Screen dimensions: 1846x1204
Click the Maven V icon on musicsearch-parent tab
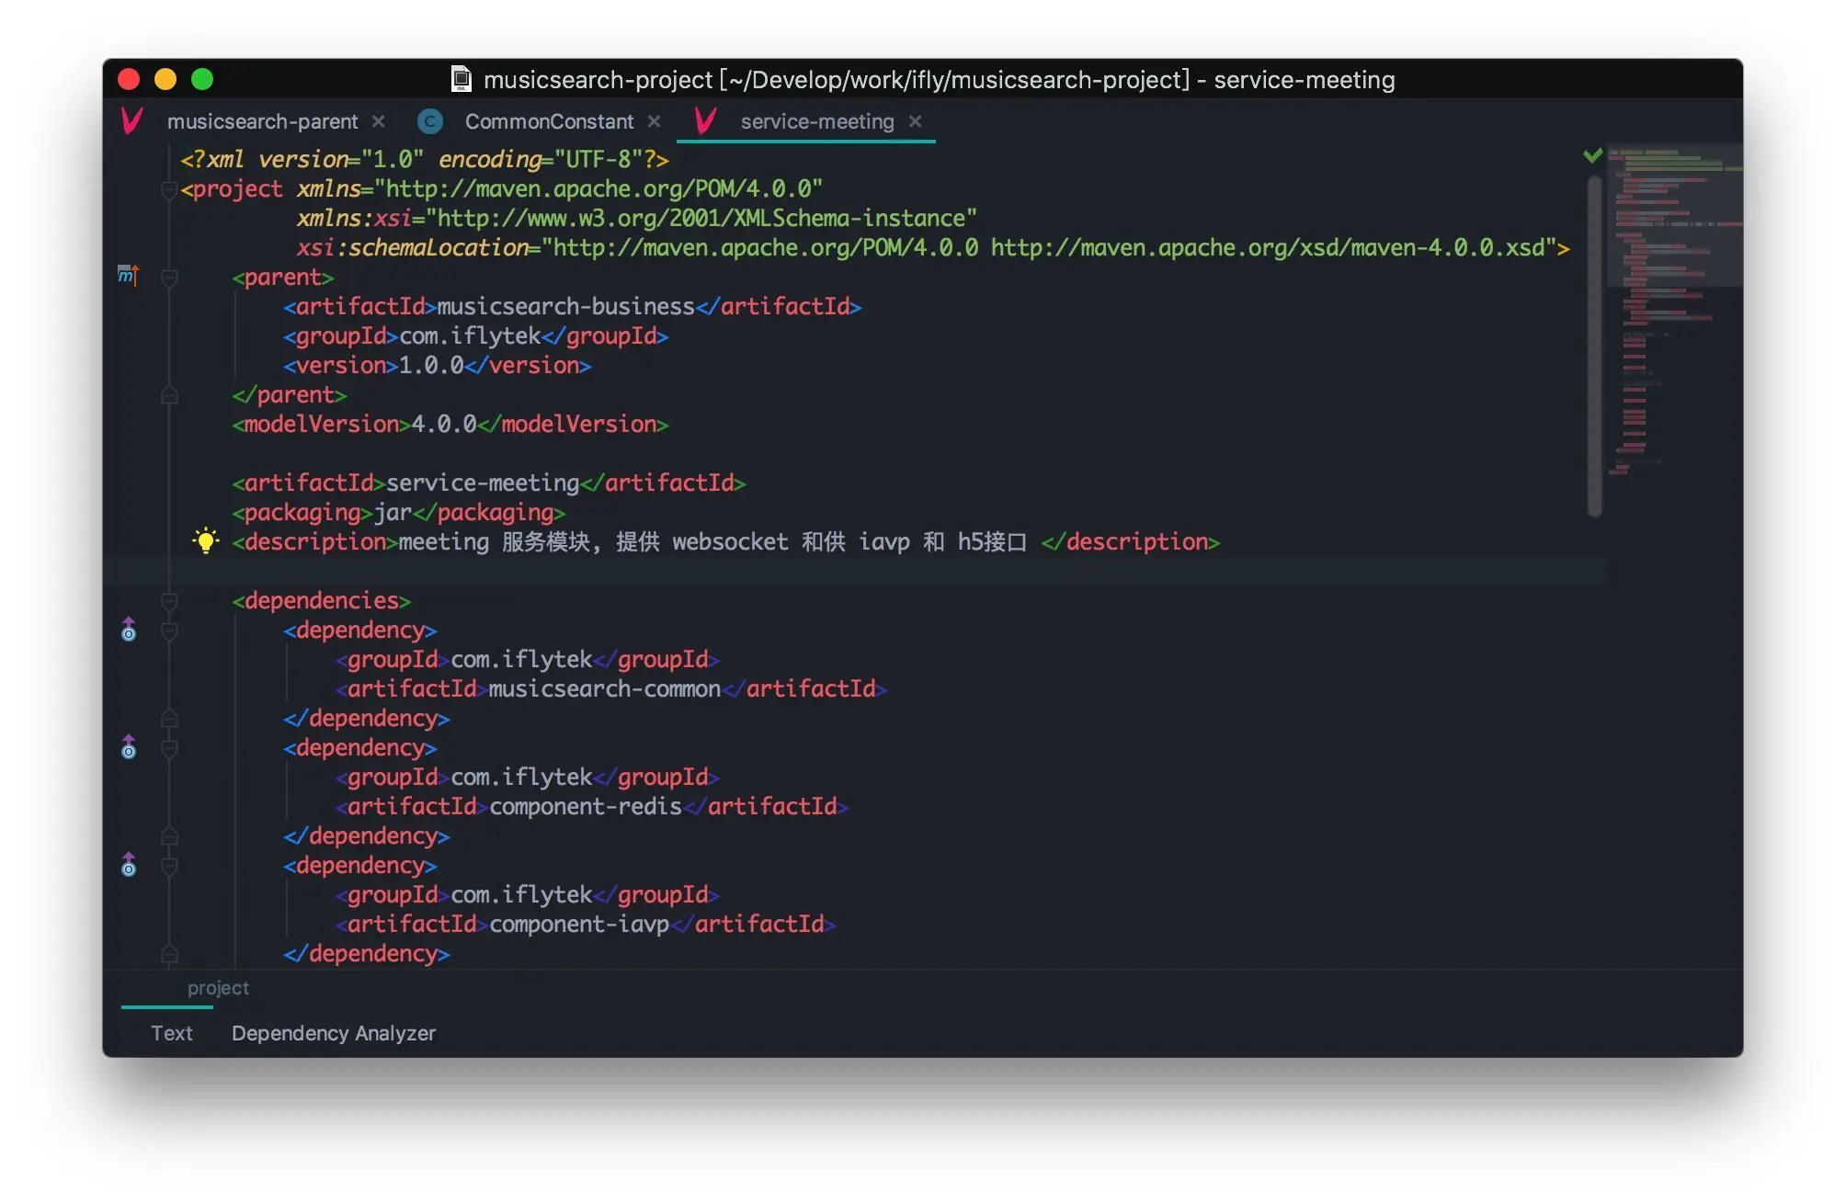pos(132,121)
